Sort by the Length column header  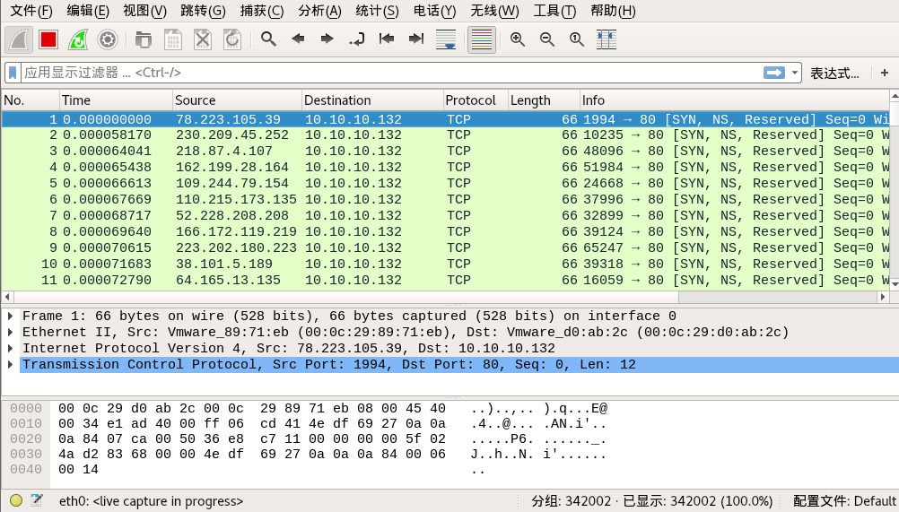tap(544, 100)
